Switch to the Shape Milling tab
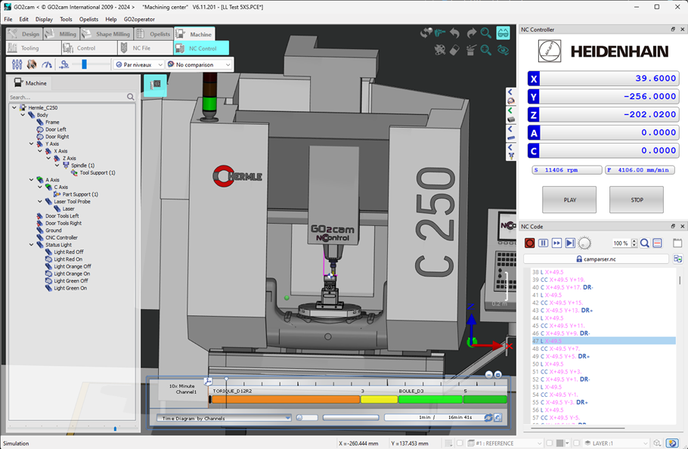This screenshot has height=449, width=688. point(107,34)
